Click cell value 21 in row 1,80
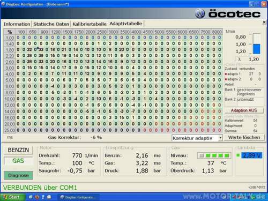The image size is (268, 201). coord(64,50)
